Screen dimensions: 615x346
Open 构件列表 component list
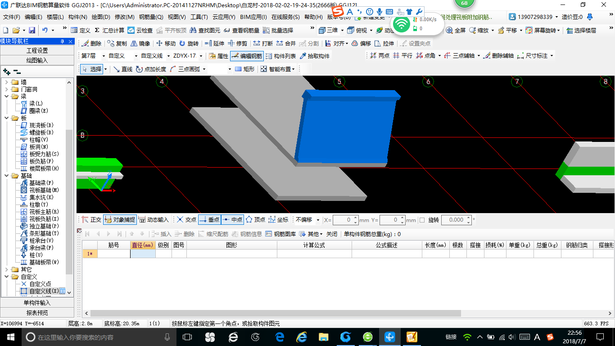click(x=280, y=56)
